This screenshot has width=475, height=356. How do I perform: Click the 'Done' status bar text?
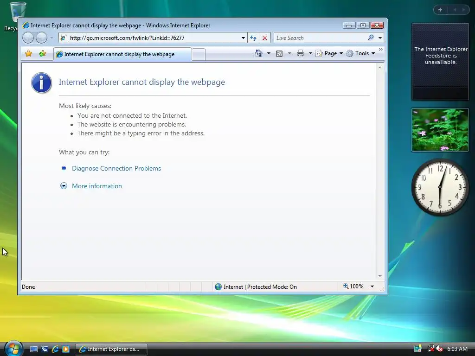[x=28, y=287]
